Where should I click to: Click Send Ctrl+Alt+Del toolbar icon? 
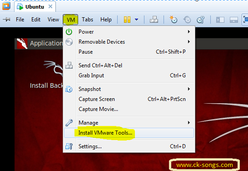pos(154,20)
